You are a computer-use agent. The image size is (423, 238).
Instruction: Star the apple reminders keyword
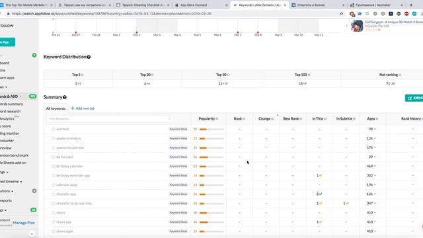[54, 138]
